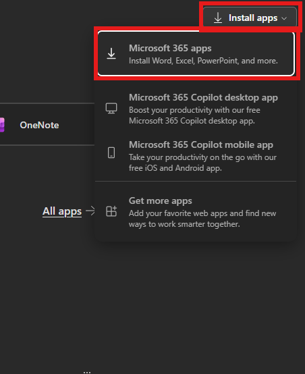
Task: Follow the All apps link
Action: 62,211
